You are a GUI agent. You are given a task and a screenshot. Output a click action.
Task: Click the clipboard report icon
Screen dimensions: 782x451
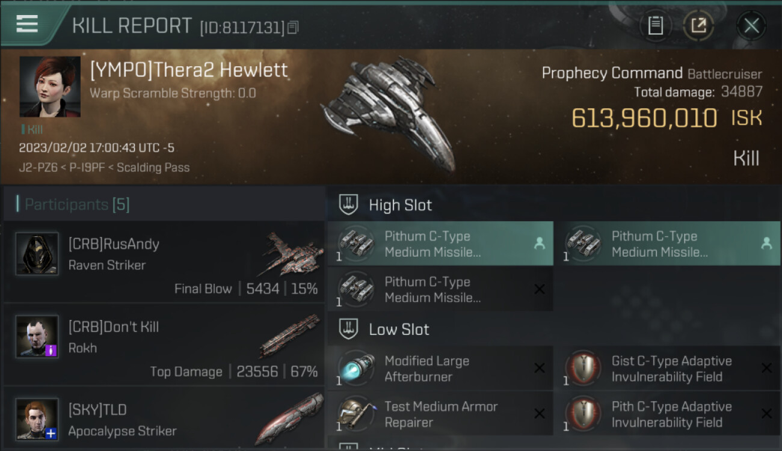655,25
